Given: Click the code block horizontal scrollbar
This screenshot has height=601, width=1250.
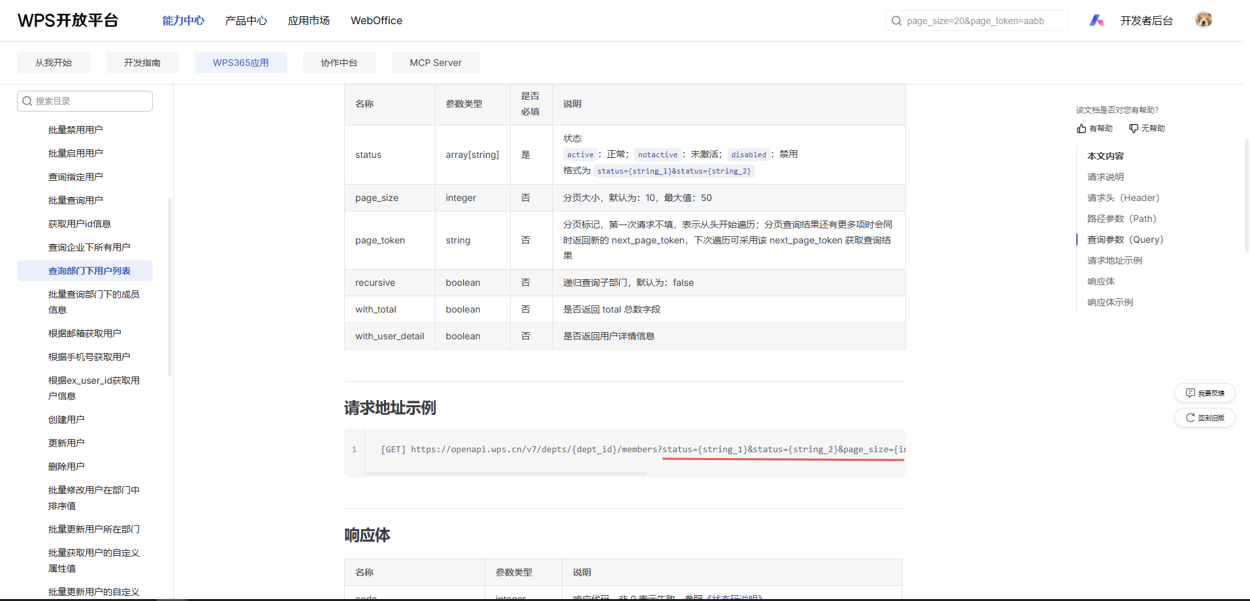Looking at the screenshot, I should [x=506, y=474].
